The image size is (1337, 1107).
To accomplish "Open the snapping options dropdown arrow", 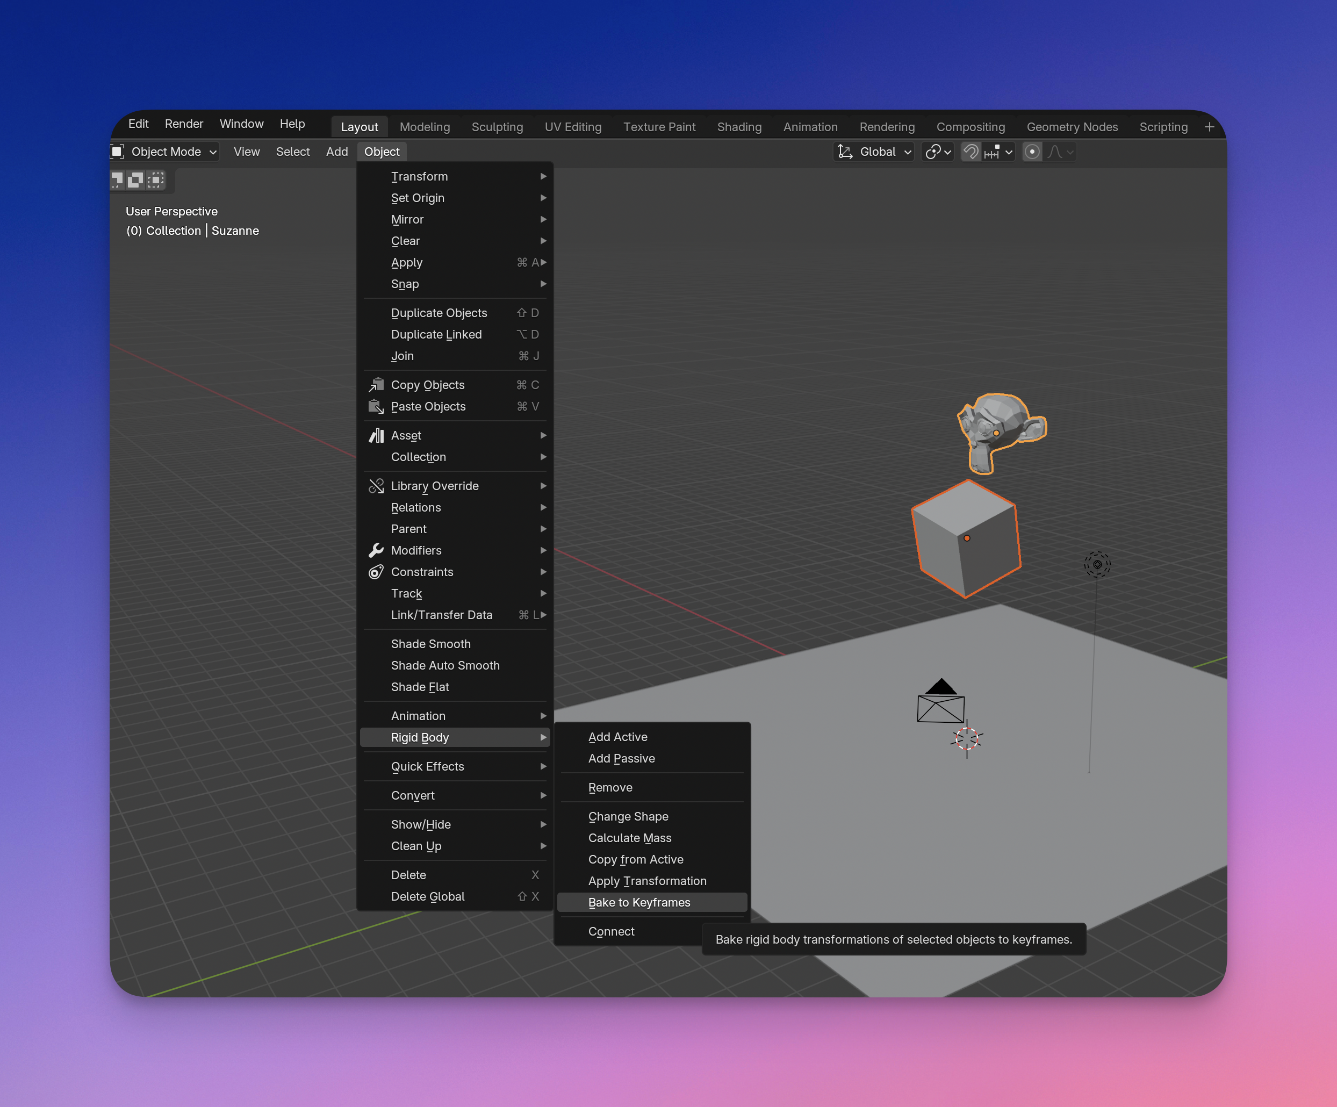I will [x=1009, y=152].
